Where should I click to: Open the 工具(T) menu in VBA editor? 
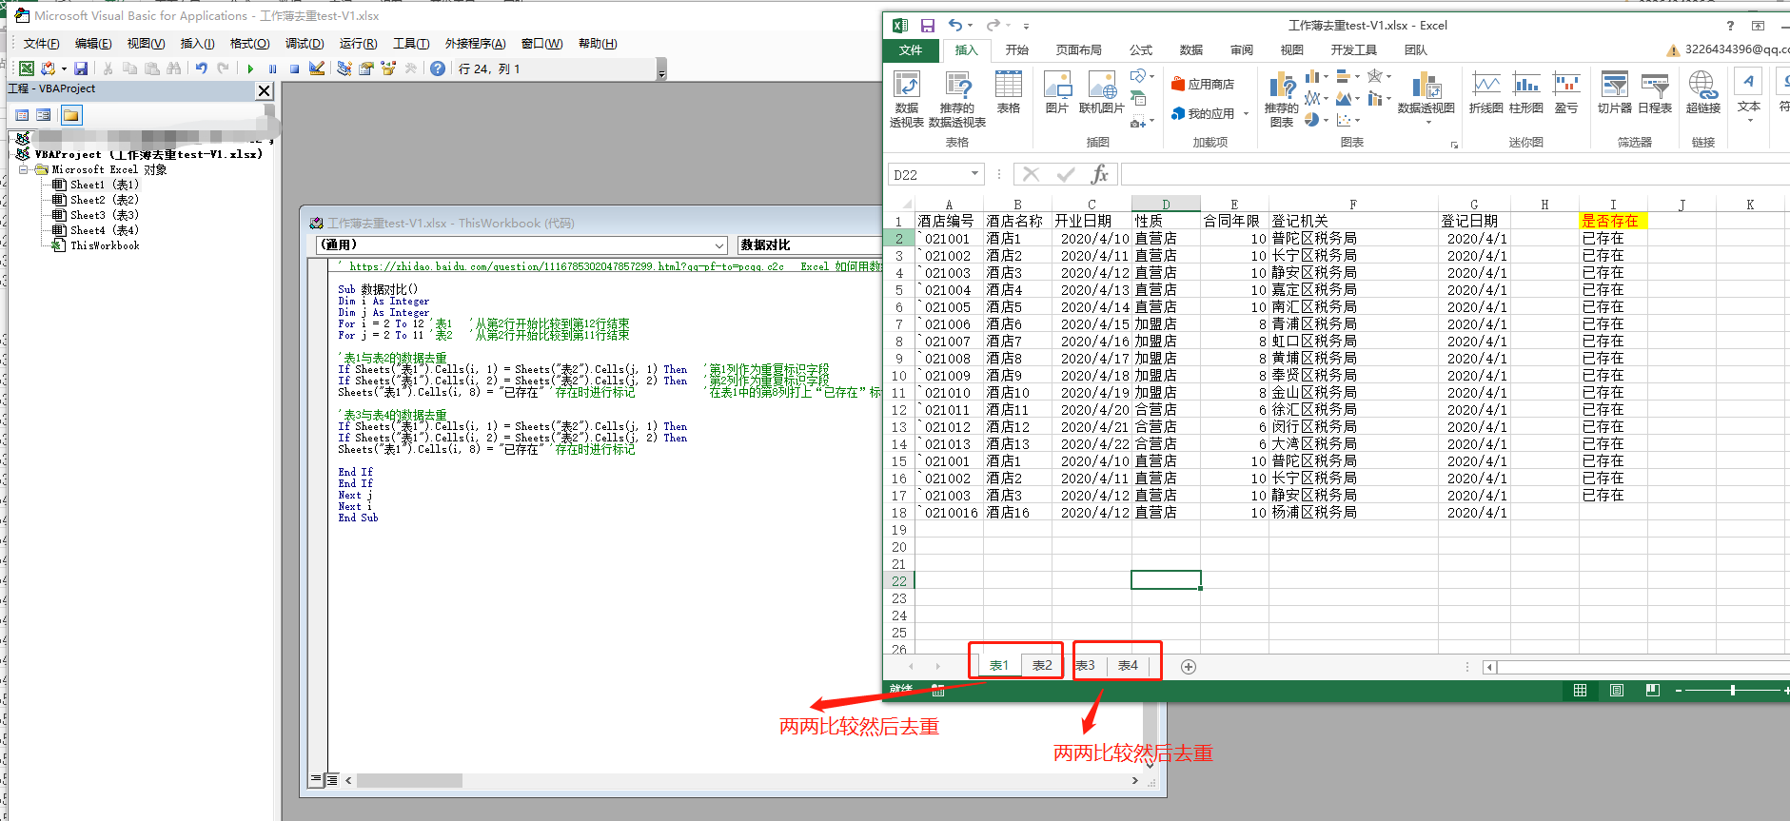[x=411, y=44]
